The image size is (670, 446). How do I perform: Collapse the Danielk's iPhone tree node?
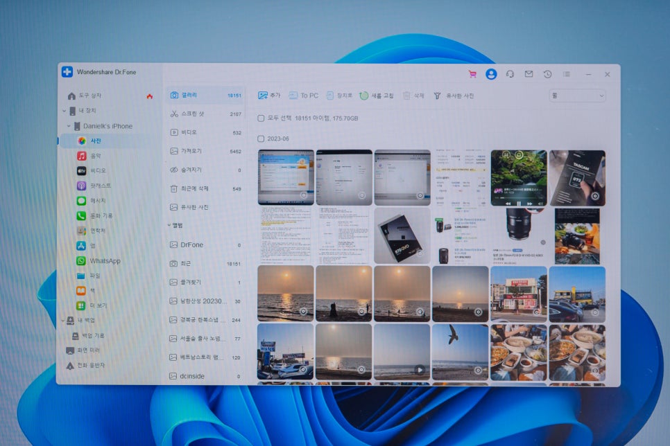tap(69, 126)
